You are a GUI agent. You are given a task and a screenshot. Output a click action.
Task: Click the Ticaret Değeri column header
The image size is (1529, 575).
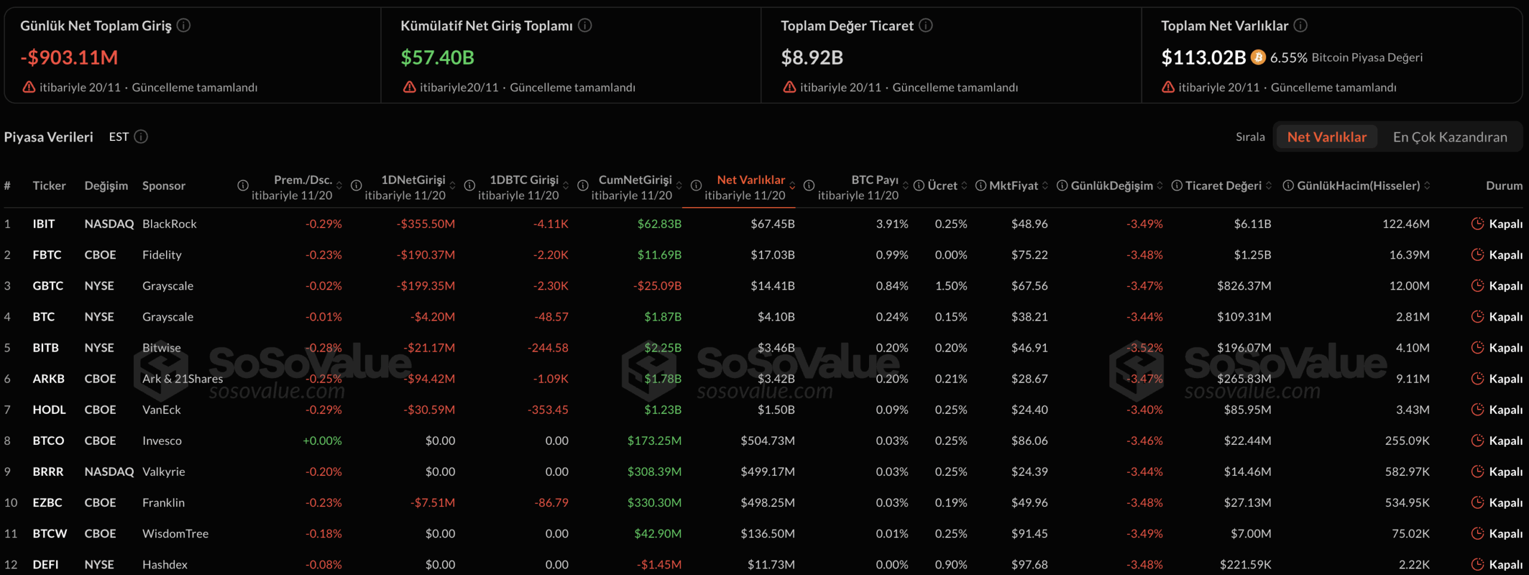[x=1223, y=186]
